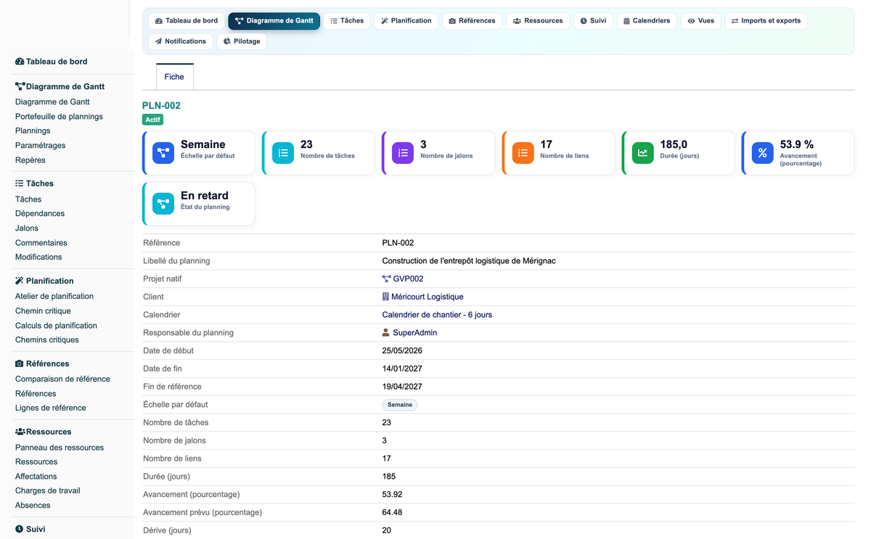Open the Pilotage tab

242,41
